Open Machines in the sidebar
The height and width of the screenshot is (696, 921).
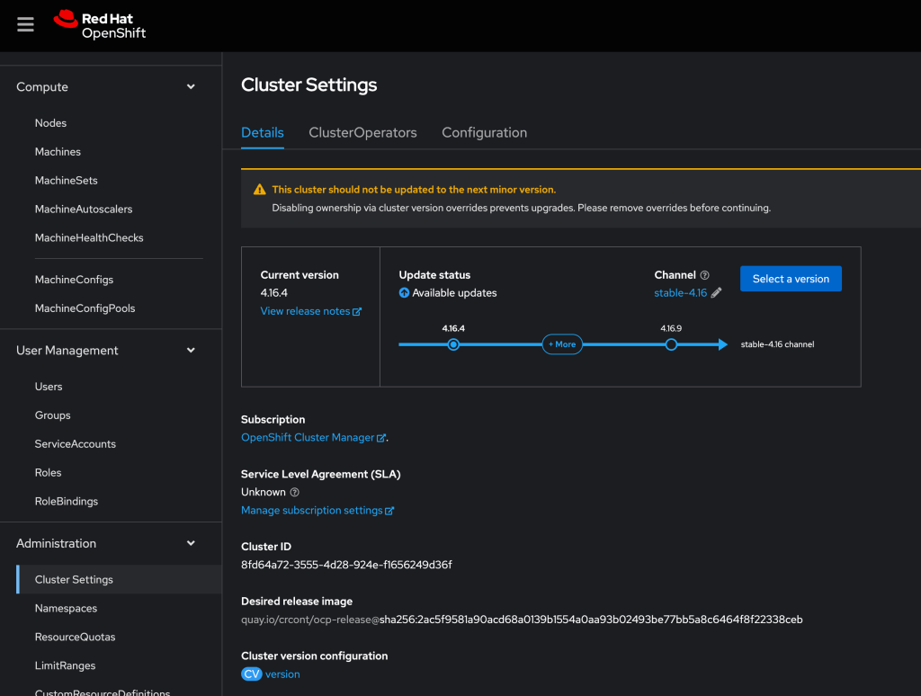pyautogui.click(x=58, y=152)
